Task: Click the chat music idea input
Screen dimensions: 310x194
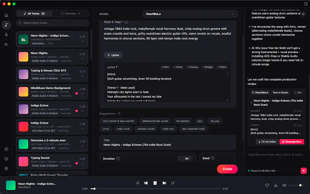Action: click(276, 154)
